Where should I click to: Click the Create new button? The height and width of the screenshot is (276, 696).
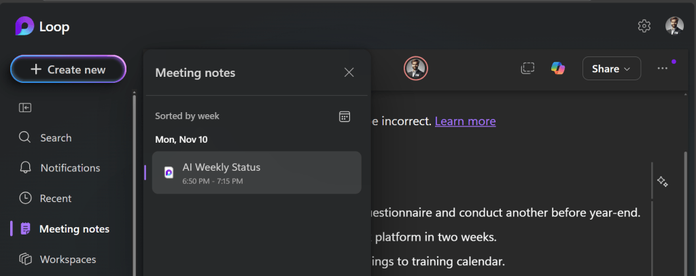pos(68,69)
